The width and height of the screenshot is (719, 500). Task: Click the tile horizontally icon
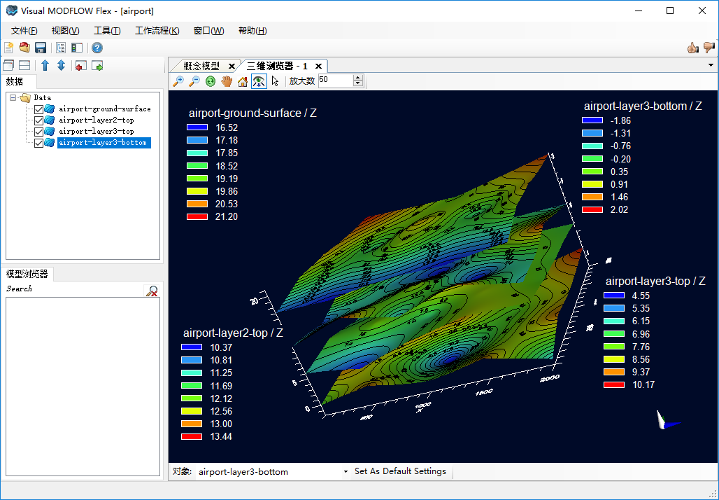click(x=24, y=66)
